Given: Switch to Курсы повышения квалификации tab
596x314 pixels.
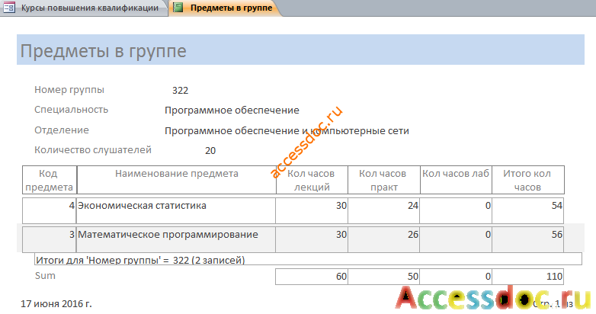Looking at the screenshot, I should (x=84, y=8).
